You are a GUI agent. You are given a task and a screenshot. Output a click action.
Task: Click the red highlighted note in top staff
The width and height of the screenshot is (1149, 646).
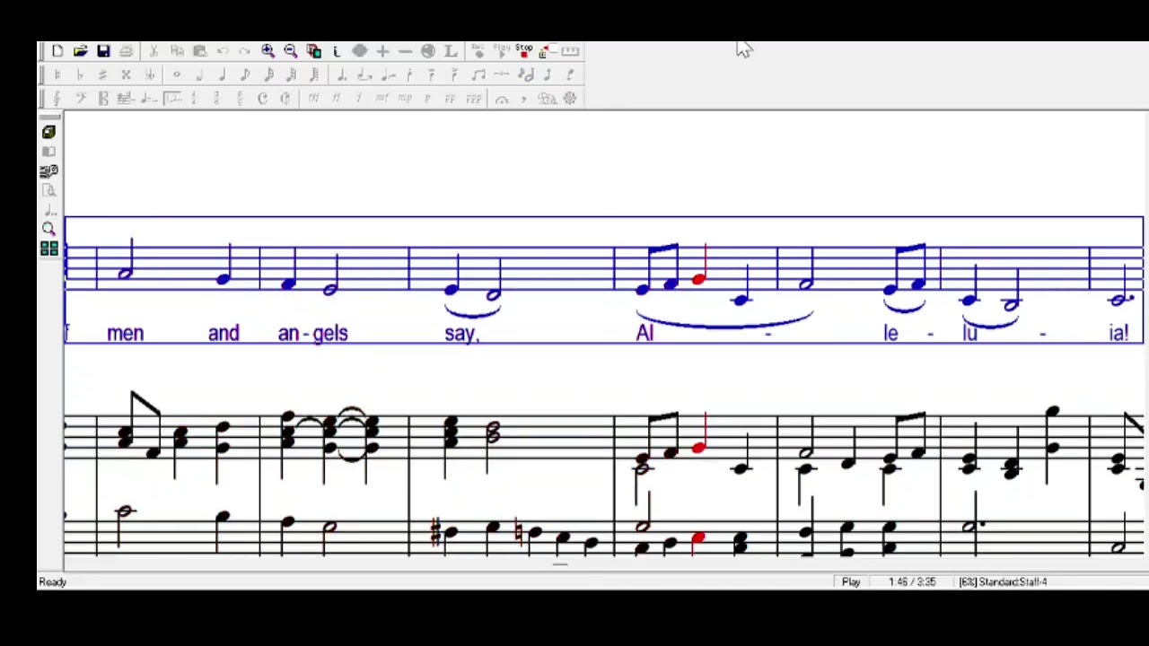tap(699, 279)
